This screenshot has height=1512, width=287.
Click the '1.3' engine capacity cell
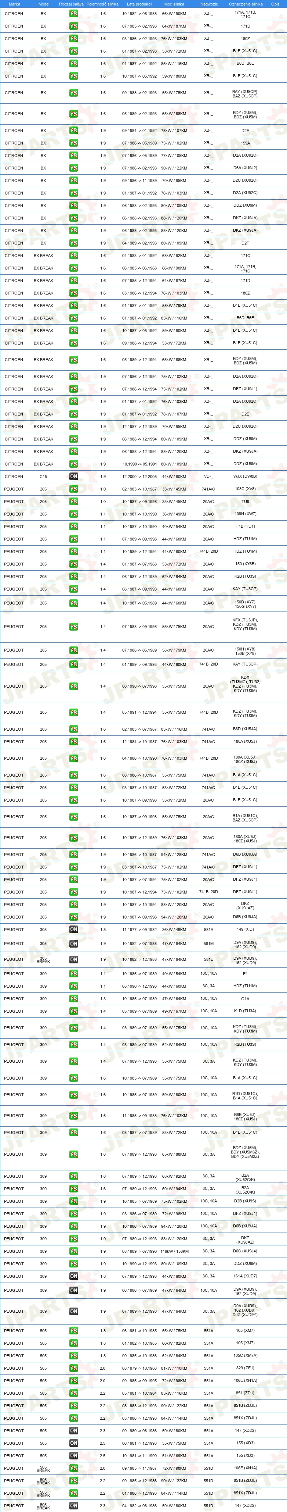(x=103, y=998)
